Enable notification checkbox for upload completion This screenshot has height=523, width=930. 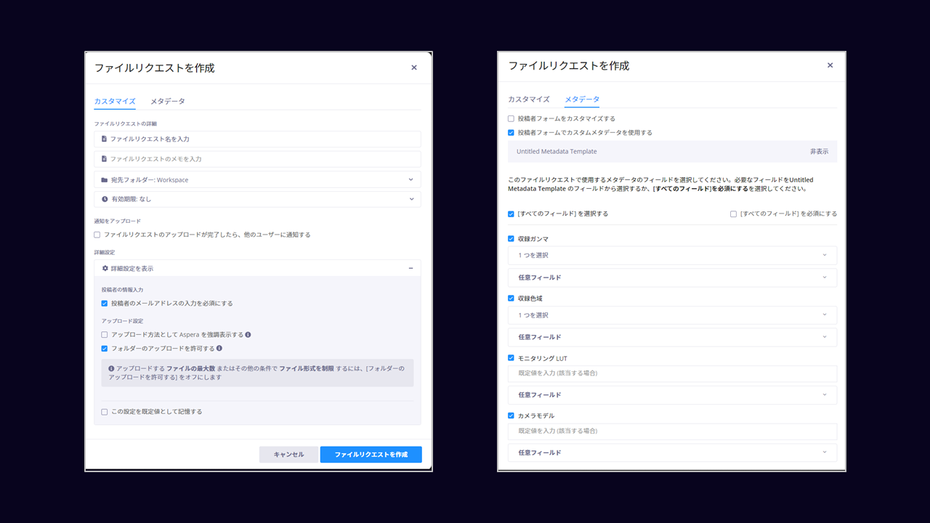tap(97, 235)
